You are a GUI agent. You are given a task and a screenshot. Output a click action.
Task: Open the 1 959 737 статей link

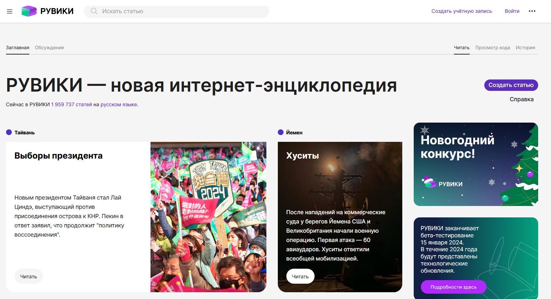click(x=72, y=104)
